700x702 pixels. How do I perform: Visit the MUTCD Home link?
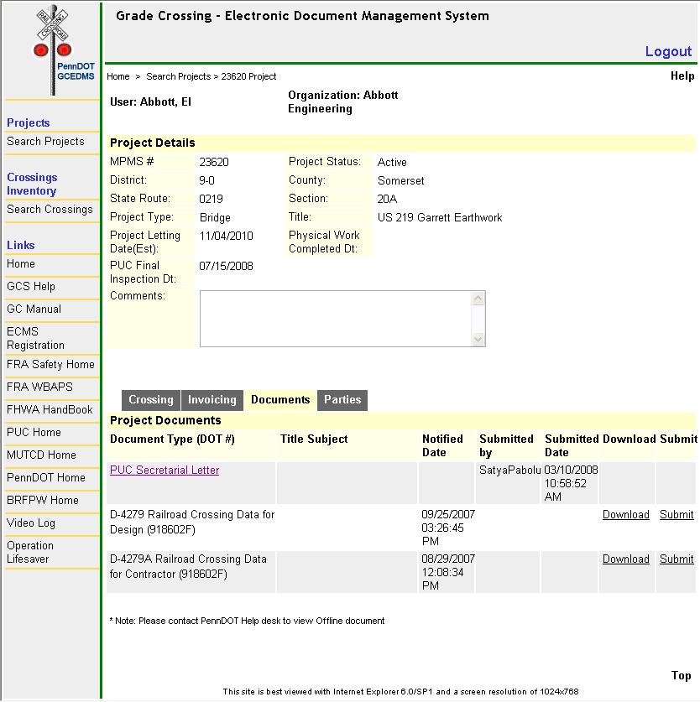click(41, 455)
